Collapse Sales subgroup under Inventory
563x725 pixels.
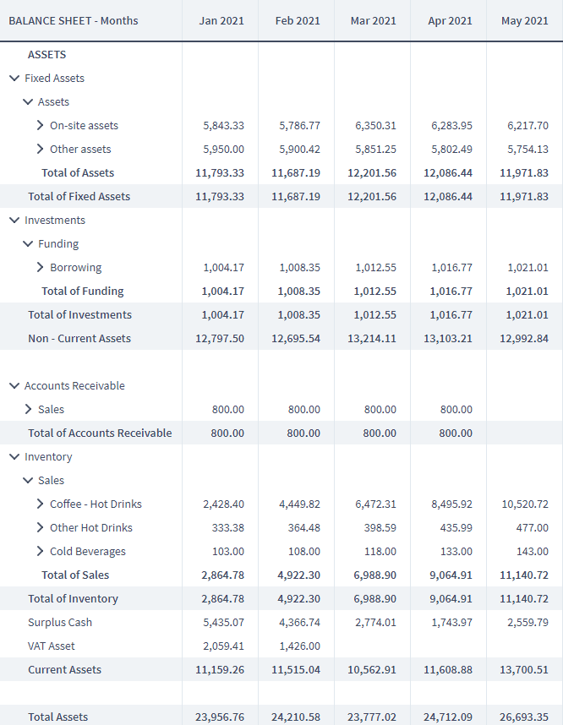coord(28,481)
